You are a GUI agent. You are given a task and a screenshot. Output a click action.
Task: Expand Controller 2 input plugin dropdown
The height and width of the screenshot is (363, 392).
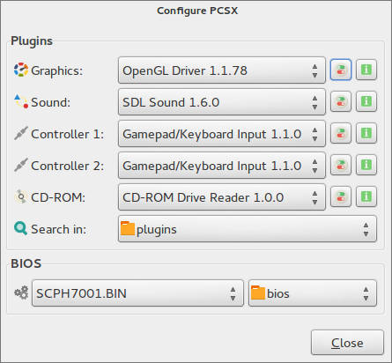[x=222, y=166]
